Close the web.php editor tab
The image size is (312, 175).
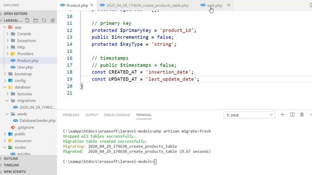coord(229,5)
